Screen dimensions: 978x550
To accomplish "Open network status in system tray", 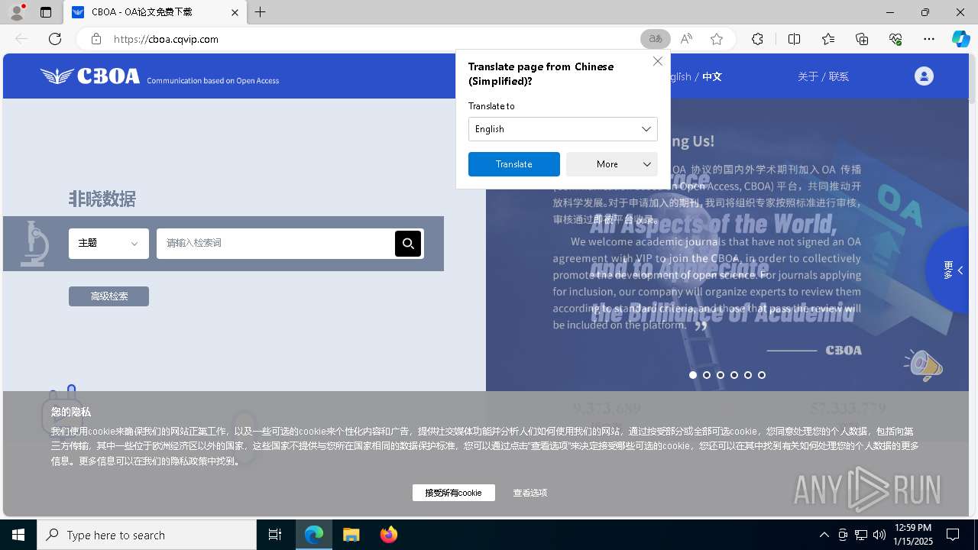I will coord(861,535).
